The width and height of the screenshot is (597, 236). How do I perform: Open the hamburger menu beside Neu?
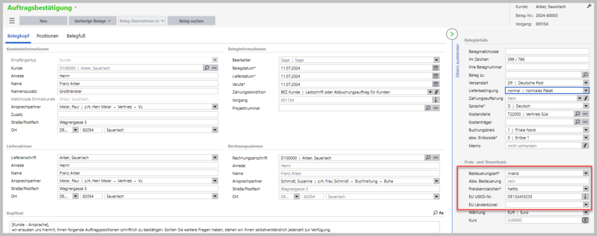12,20
